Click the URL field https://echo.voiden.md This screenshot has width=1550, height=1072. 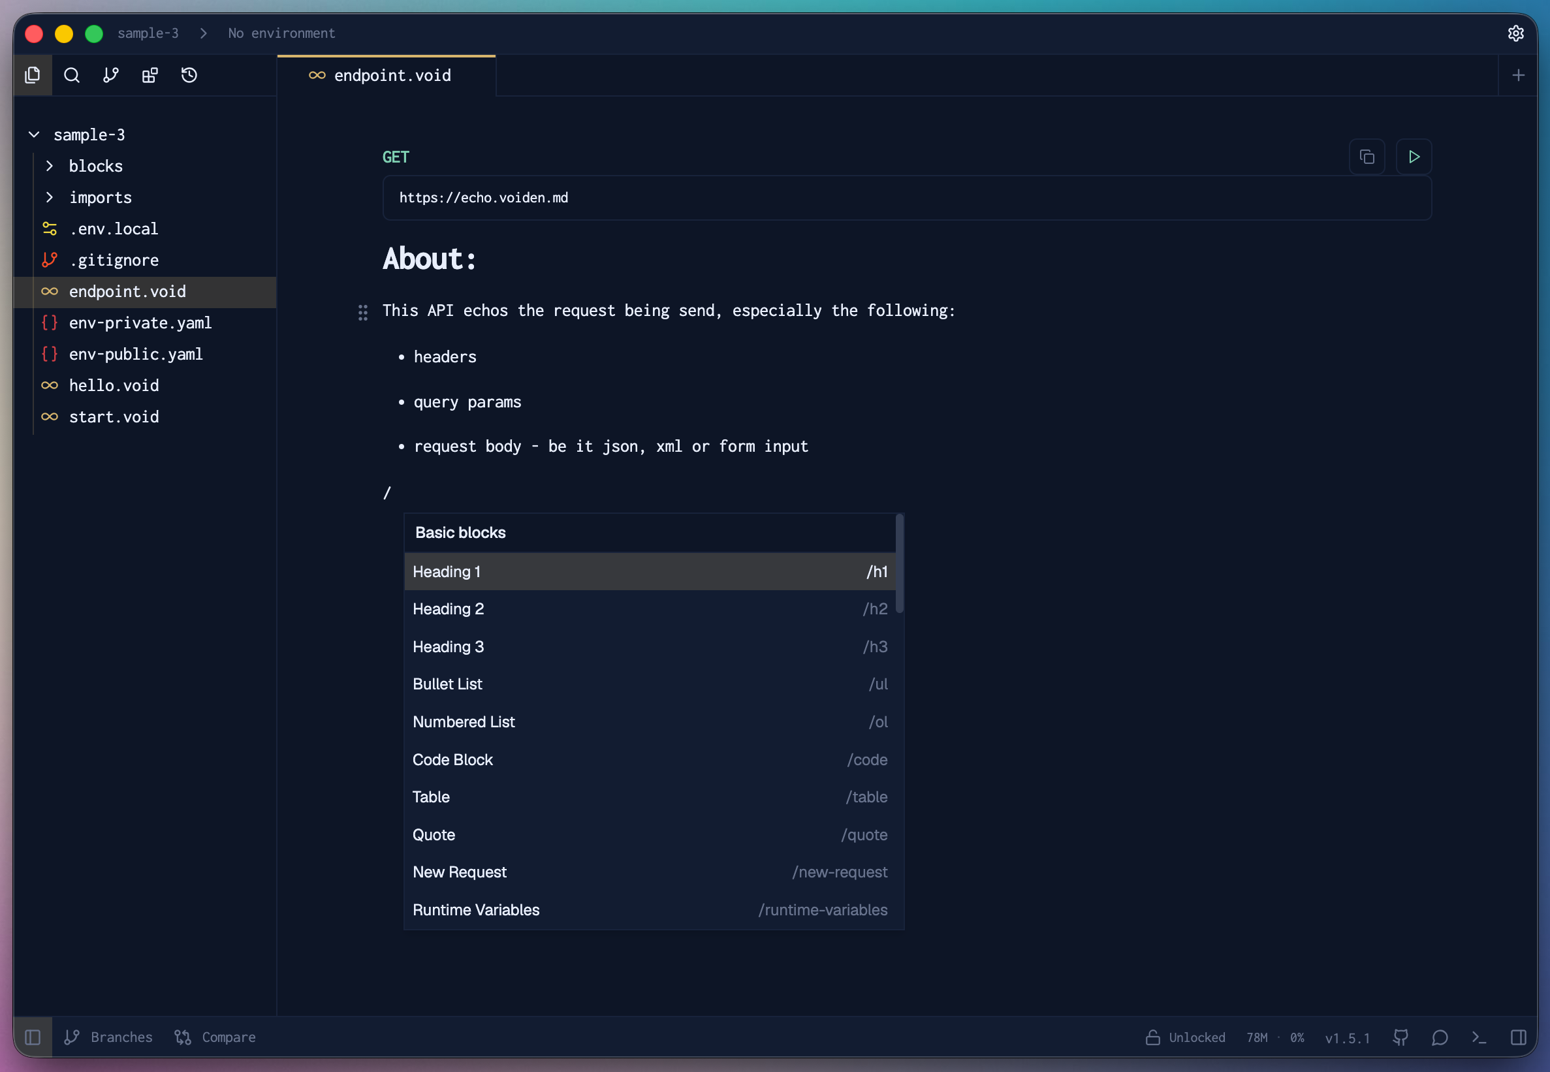point(907,197)
